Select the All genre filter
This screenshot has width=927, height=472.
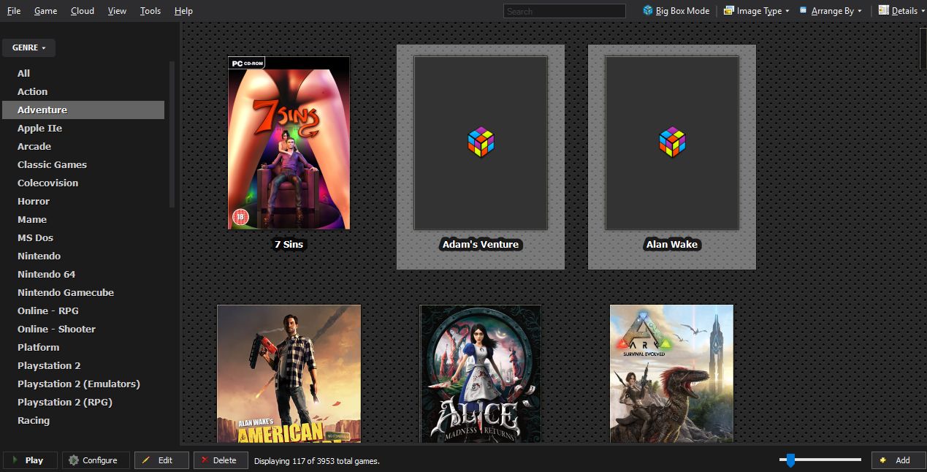pyautogui.click(x=83, y=73)
